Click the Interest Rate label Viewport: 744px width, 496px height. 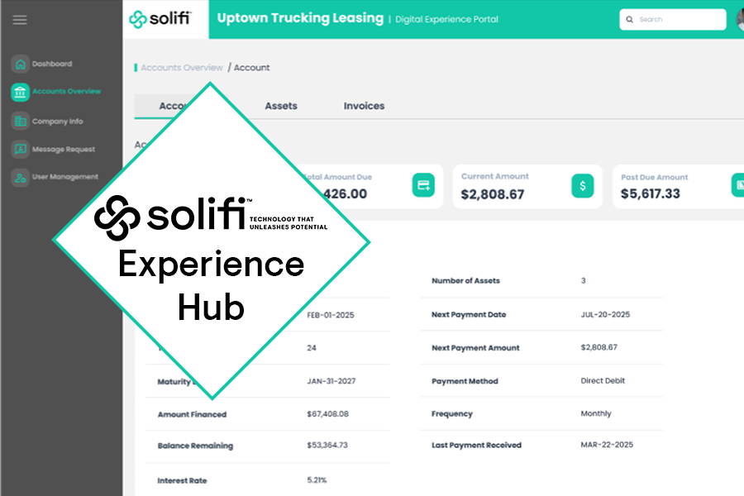pyautogui.click(x=182, y=481)
